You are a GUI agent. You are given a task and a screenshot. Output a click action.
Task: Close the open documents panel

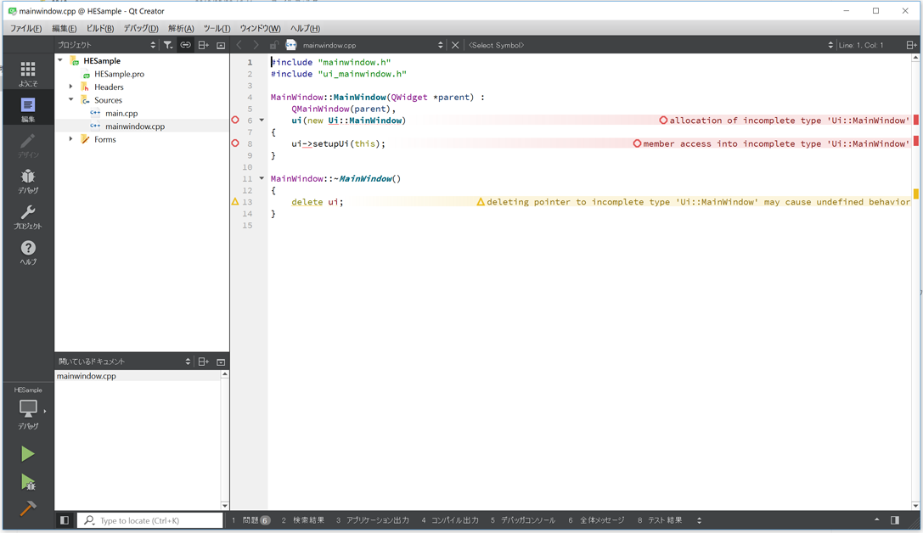(221, 362)
